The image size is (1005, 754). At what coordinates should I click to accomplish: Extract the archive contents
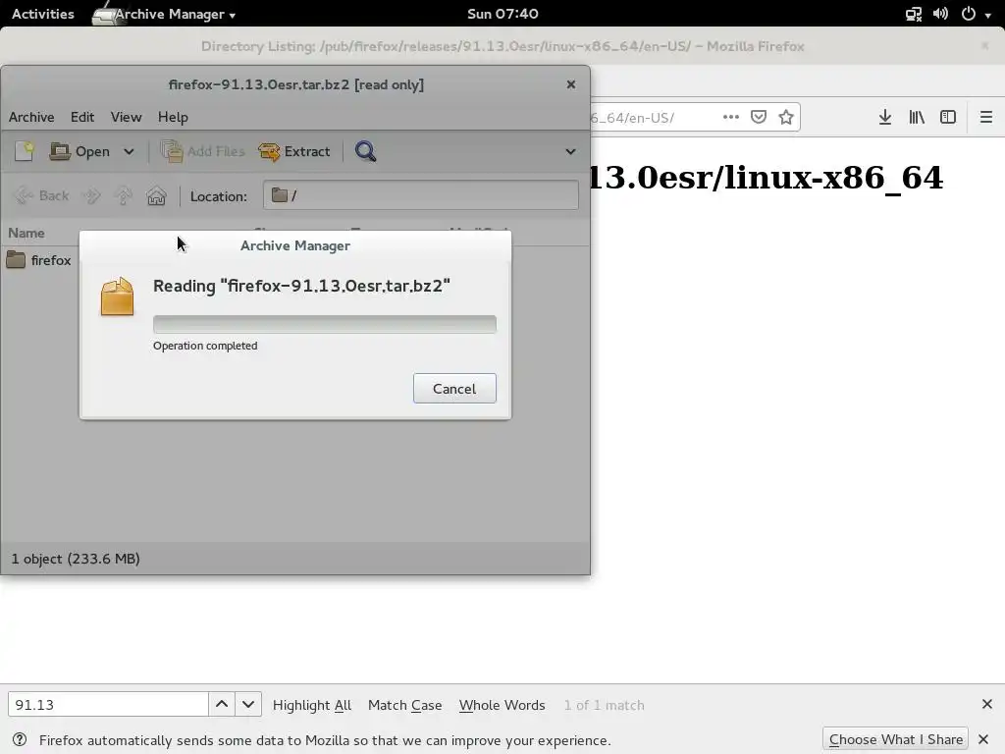pyautogui.click(x=294, y=151)
